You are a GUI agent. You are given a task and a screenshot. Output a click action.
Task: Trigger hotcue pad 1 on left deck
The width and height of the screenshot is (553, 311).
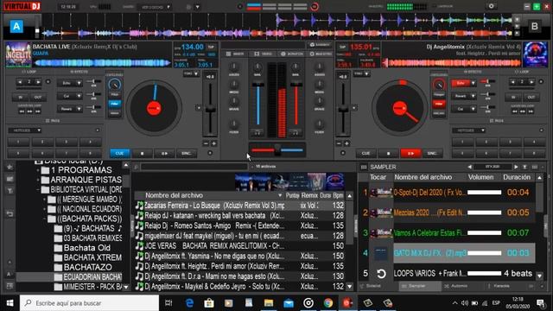(18, 142)
